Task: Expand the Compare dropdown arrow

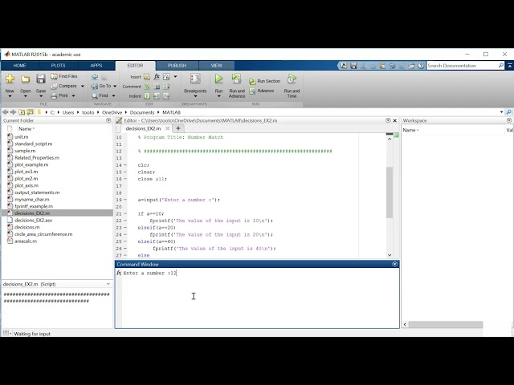Action: 83,86
